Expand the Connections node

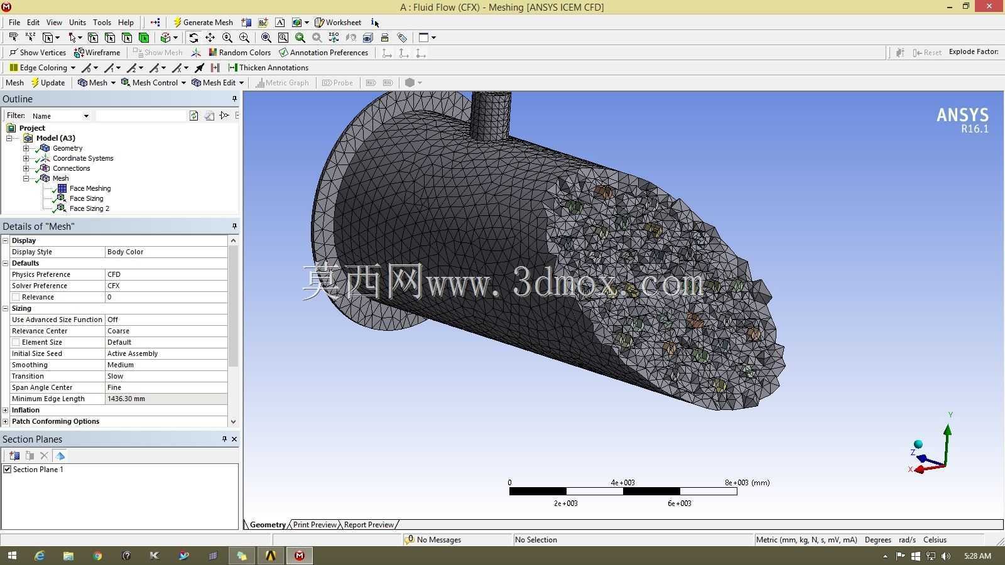(26, 168)
